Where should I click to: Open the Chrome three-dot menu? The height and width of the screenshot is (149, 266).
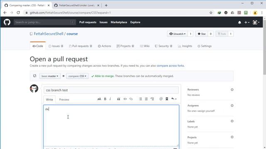(x=262, y=13)
